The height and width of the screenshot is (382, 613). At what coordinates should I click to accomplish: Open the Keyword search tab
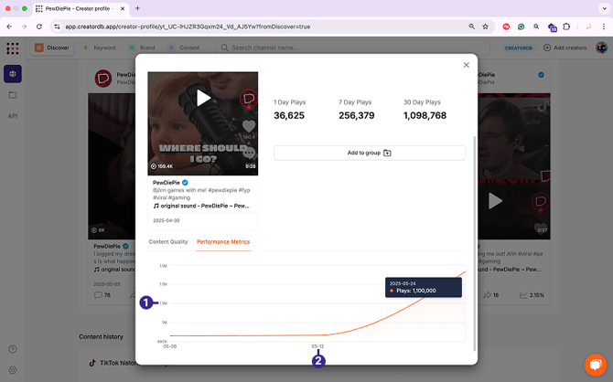click(x=100, y=48)
